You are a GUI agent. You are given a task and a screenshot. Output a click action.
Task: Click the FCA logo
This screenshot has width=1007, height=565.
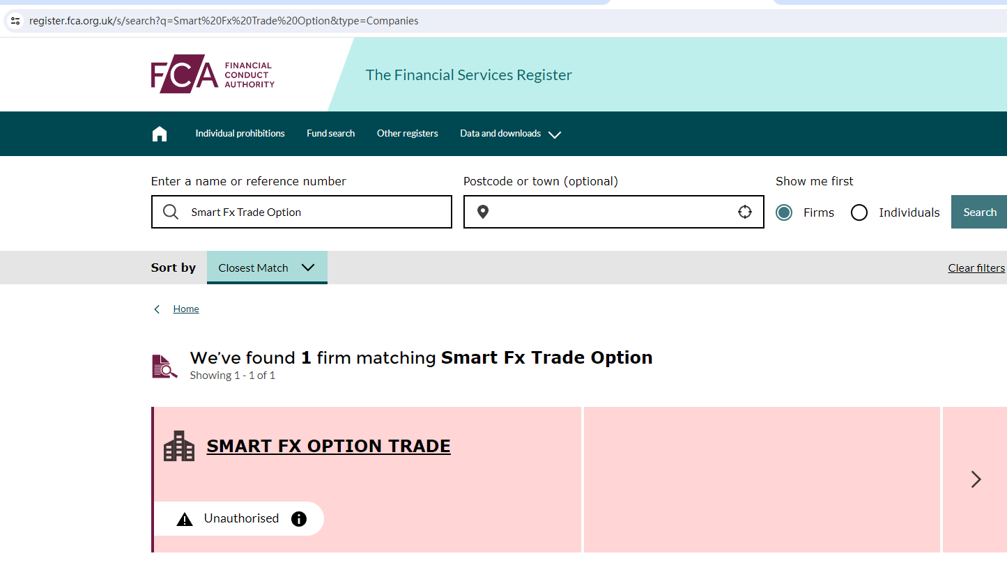coord(213,74)
